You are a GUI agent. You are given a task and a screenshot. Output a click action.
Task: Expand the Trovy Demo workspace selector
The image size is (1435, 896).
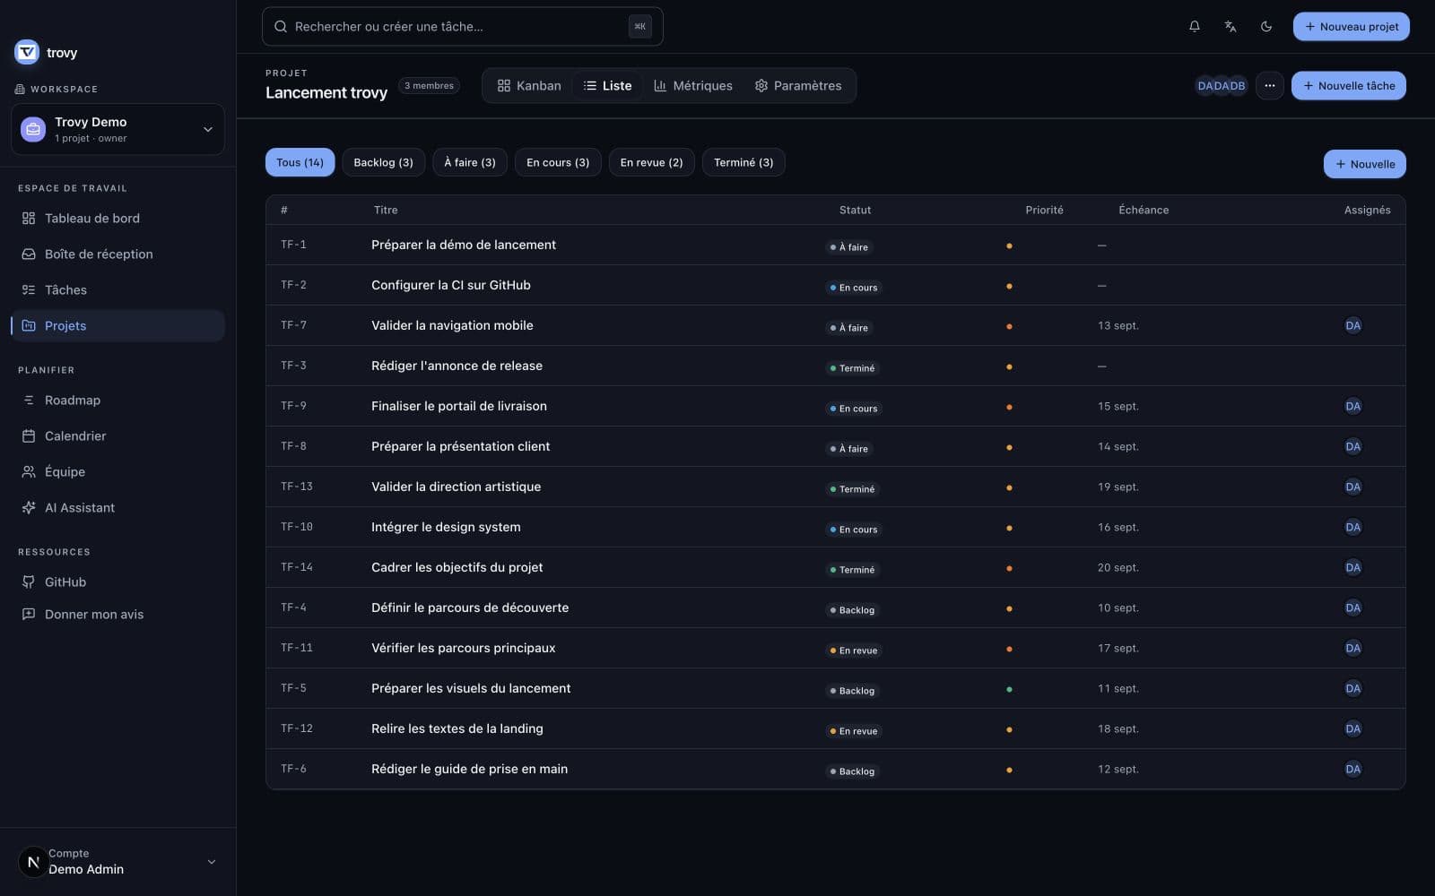pos(117,130)
